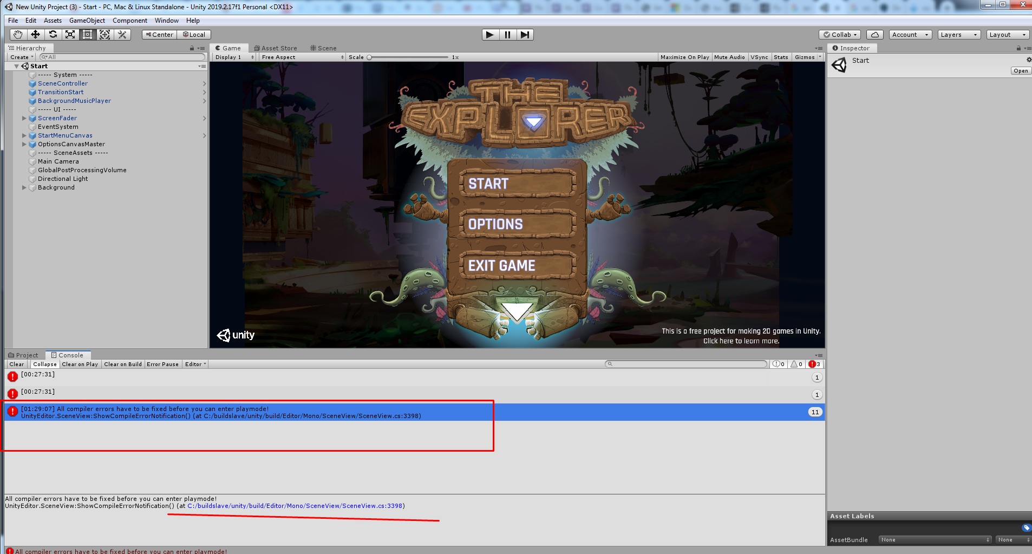The image size is (1032, 554).
Task: Click the Console Clear button
Action: click(x=17, y=364)
